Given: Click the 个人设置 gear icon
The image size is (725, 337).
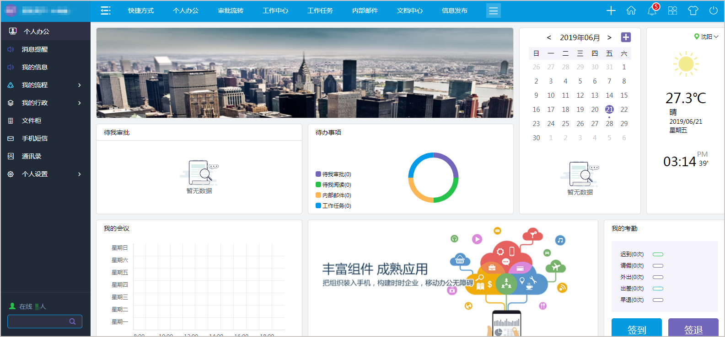Looking at the screenshot, I should pyautogui.click(x=11, y=174).
